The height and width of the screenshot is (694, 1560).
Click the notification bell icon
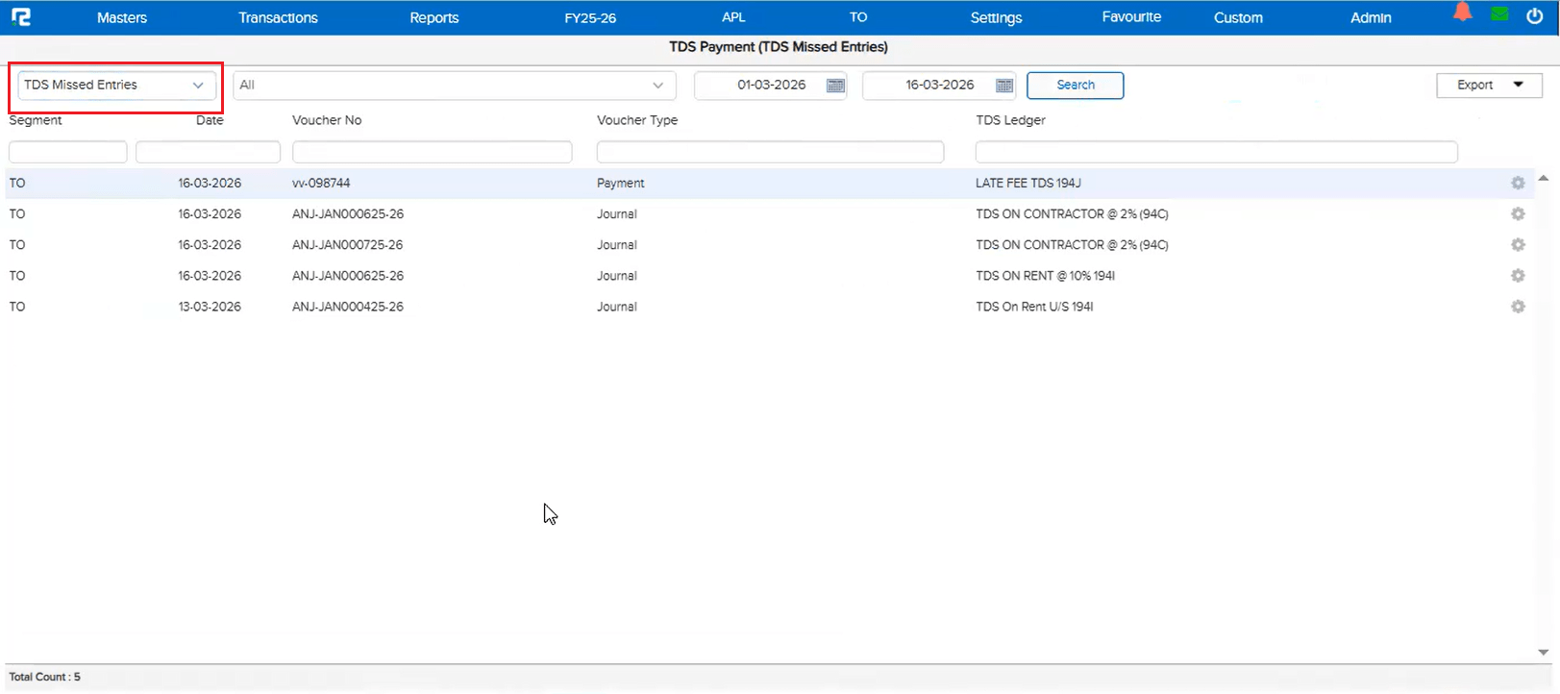1462,12
